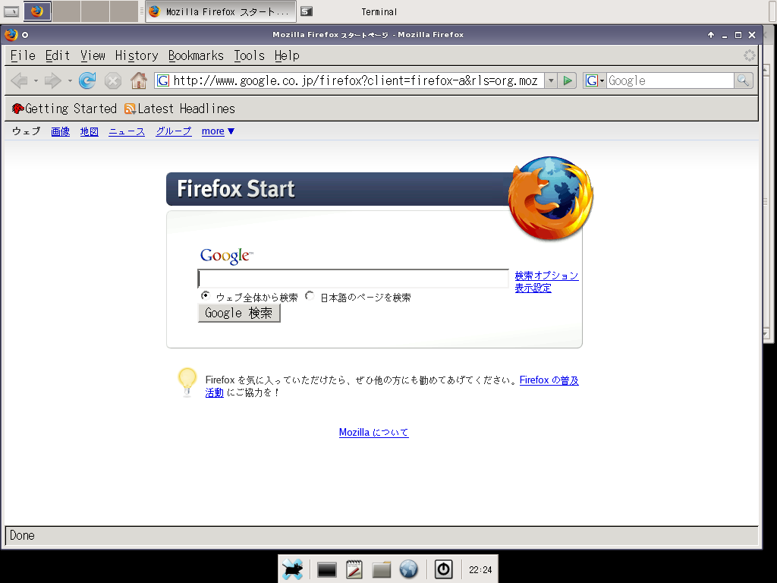Select the Mozilla Firefox taskbar button

(x=221, y=12)
